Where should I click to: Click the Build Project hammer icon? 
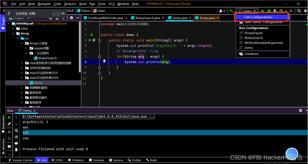click(231, 11)
